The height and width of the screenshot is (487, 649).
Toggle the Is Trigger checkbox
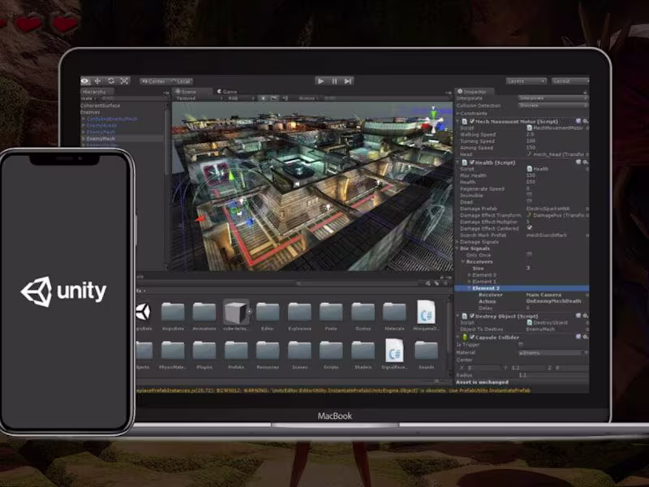click(x=521, y=344)
